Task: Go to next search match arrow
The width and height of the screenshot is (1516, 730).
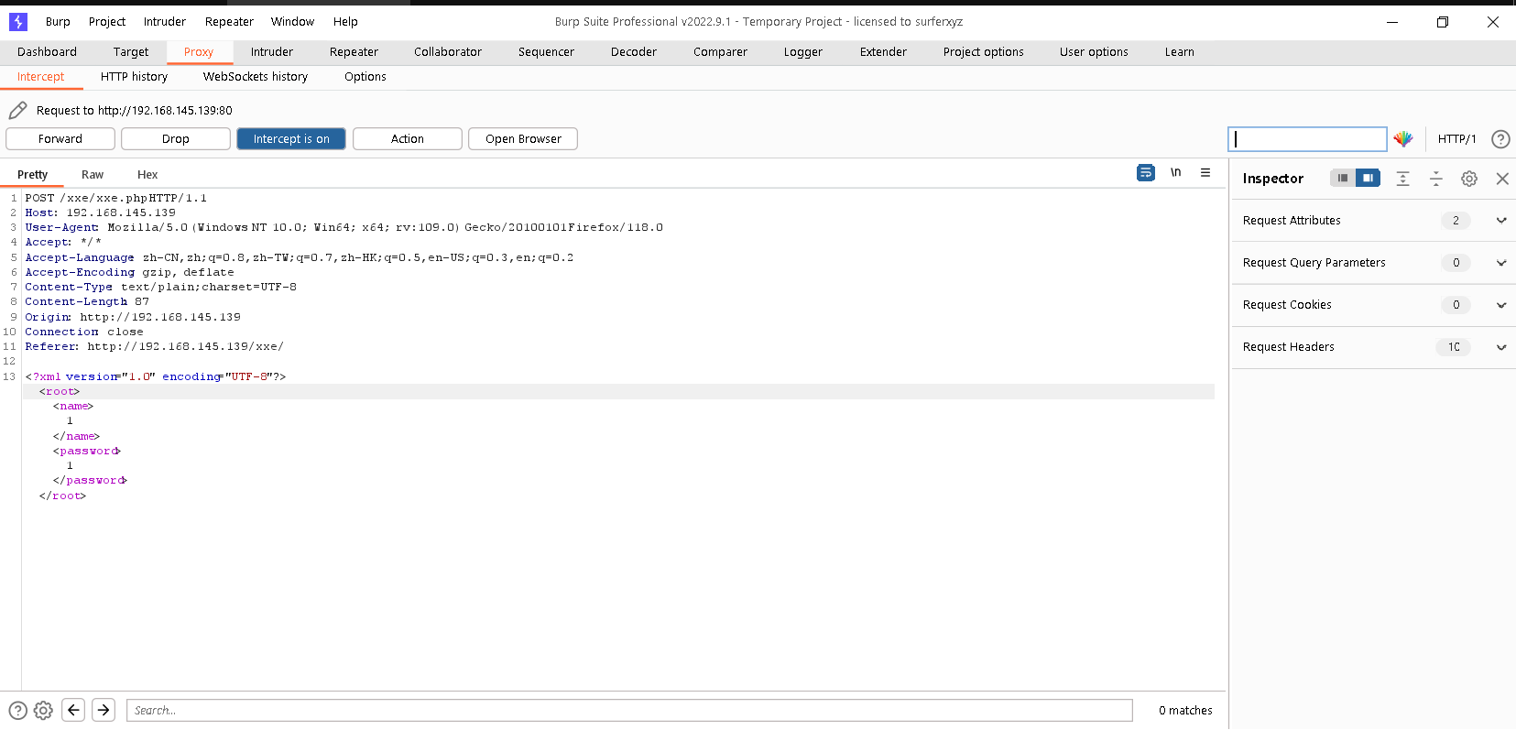Action: [104, 710]
